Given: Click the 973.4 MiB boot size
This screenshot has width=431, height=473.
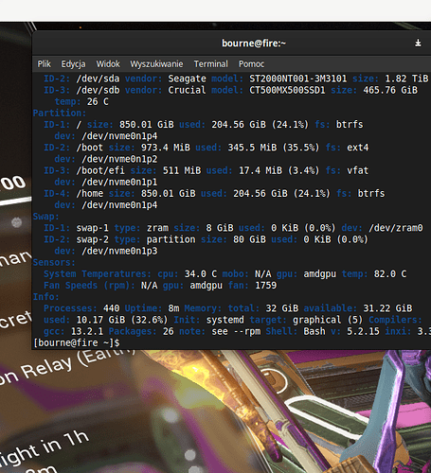Looking at the screenshot, I should coord(166,148).
